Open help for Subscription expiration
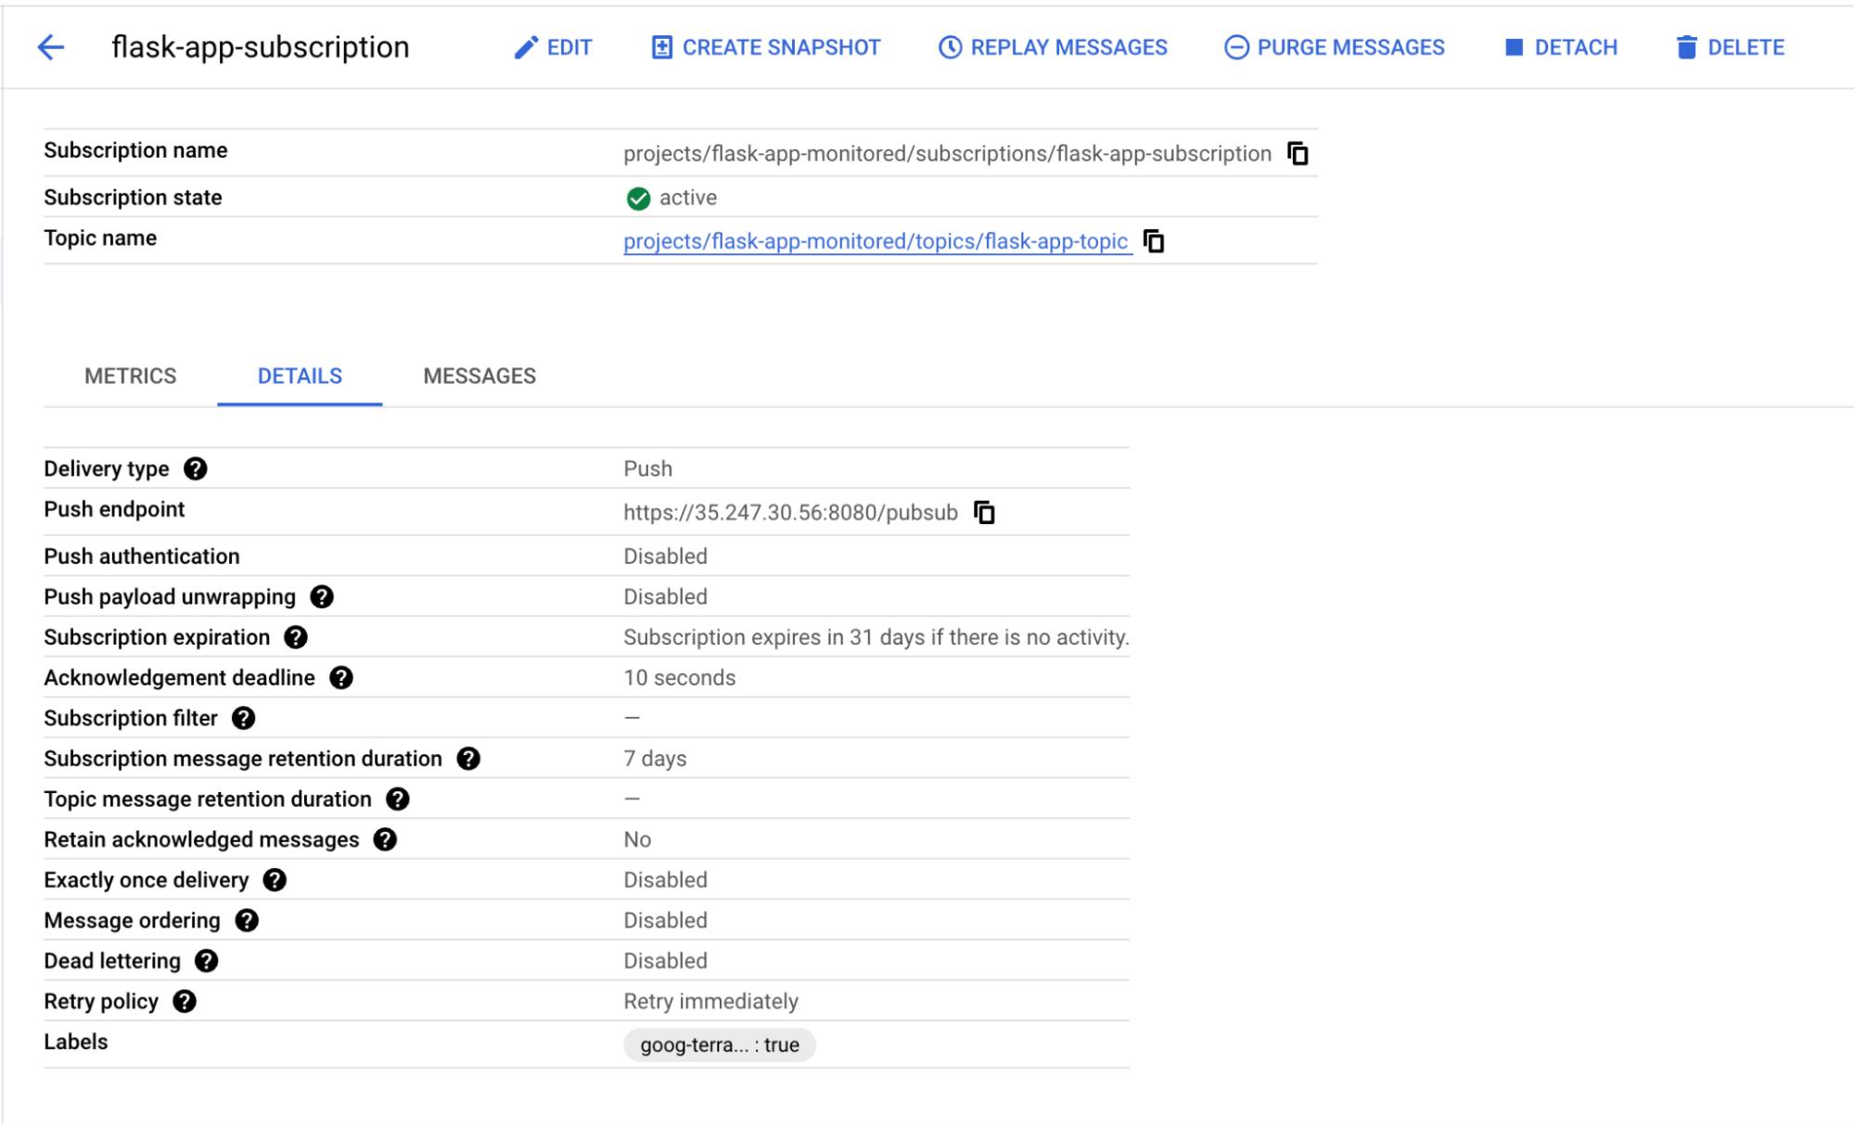The image size is (1854, 1125). [x=294, y=638]
